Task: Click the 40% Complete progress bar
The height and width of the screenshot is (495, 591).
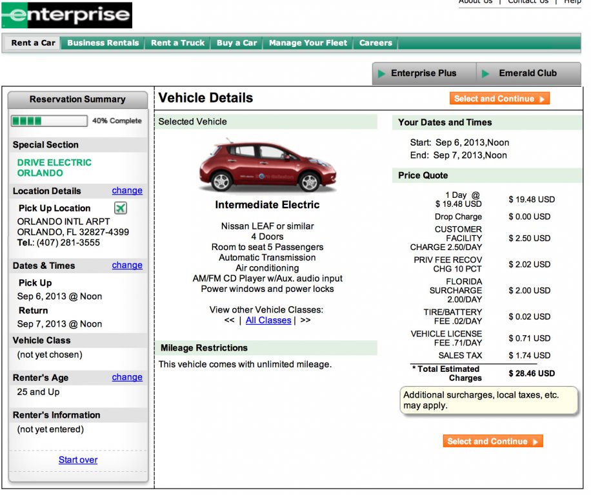Action: pyautogui.click(x=49, y=121)
